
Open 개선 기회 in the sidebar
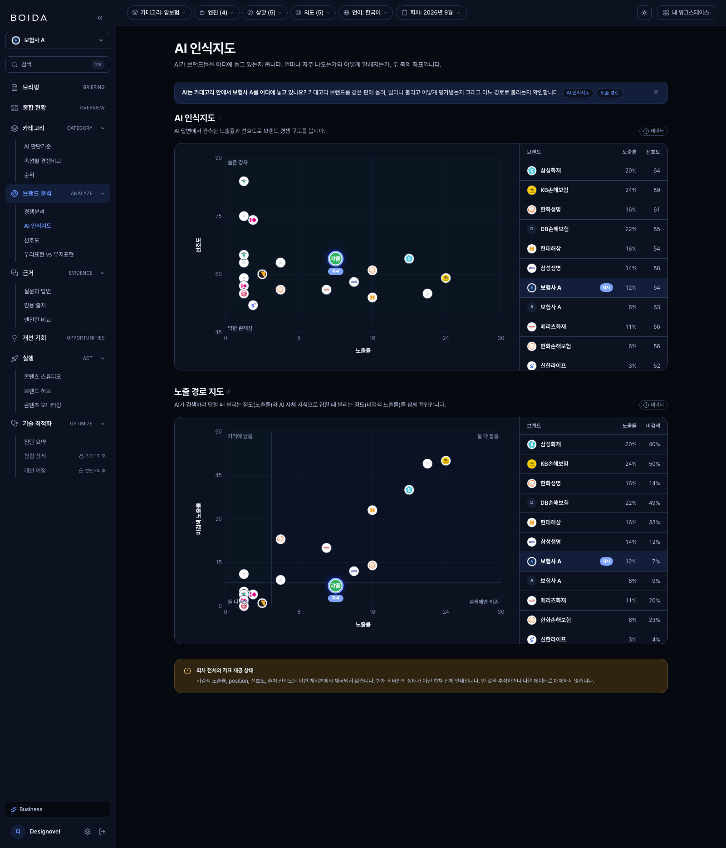click(x=58, y=338)
